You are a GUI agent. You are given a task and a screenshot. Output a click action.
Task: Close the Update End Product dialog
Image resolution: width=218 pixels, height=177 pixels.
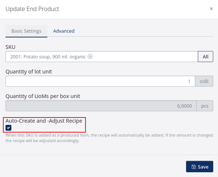coord(211,9)
